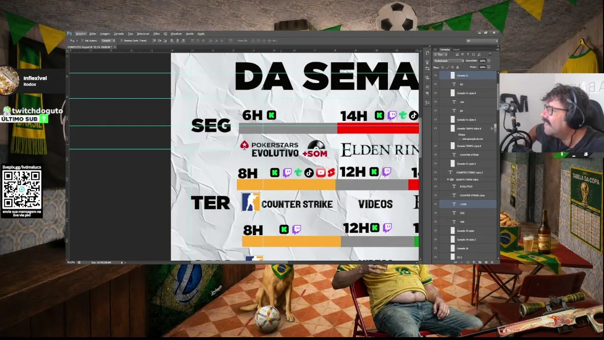The height and width of the screenshot is (340, 604).
Task: Open the Janela menu
Action: 190,34
